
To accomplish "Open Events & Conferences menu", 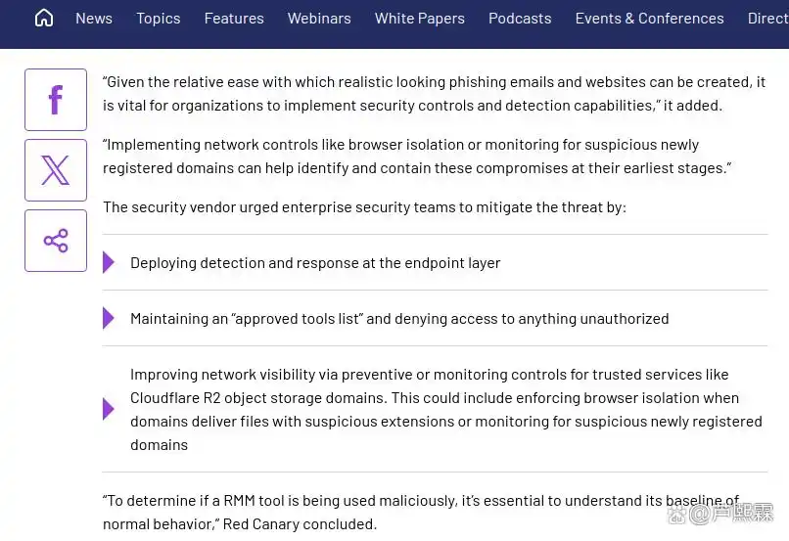I will (650, 19).
